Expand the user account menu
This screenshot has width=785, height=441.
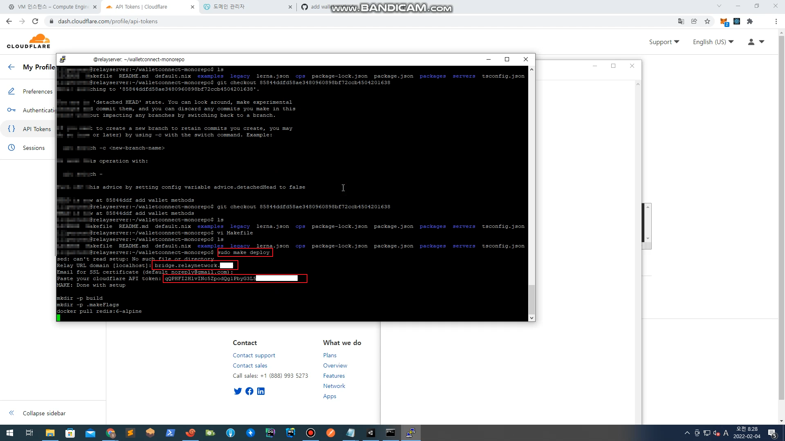point(756,42)
